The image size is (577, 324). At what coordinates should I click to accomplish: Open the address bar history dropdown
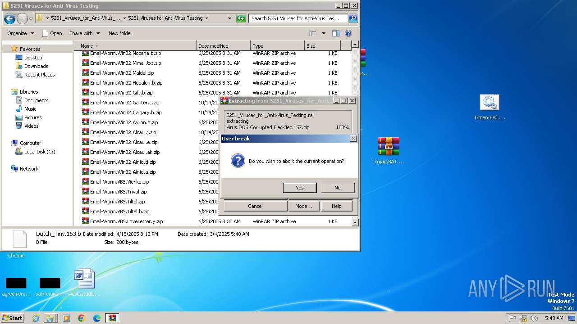coord(229,18)
